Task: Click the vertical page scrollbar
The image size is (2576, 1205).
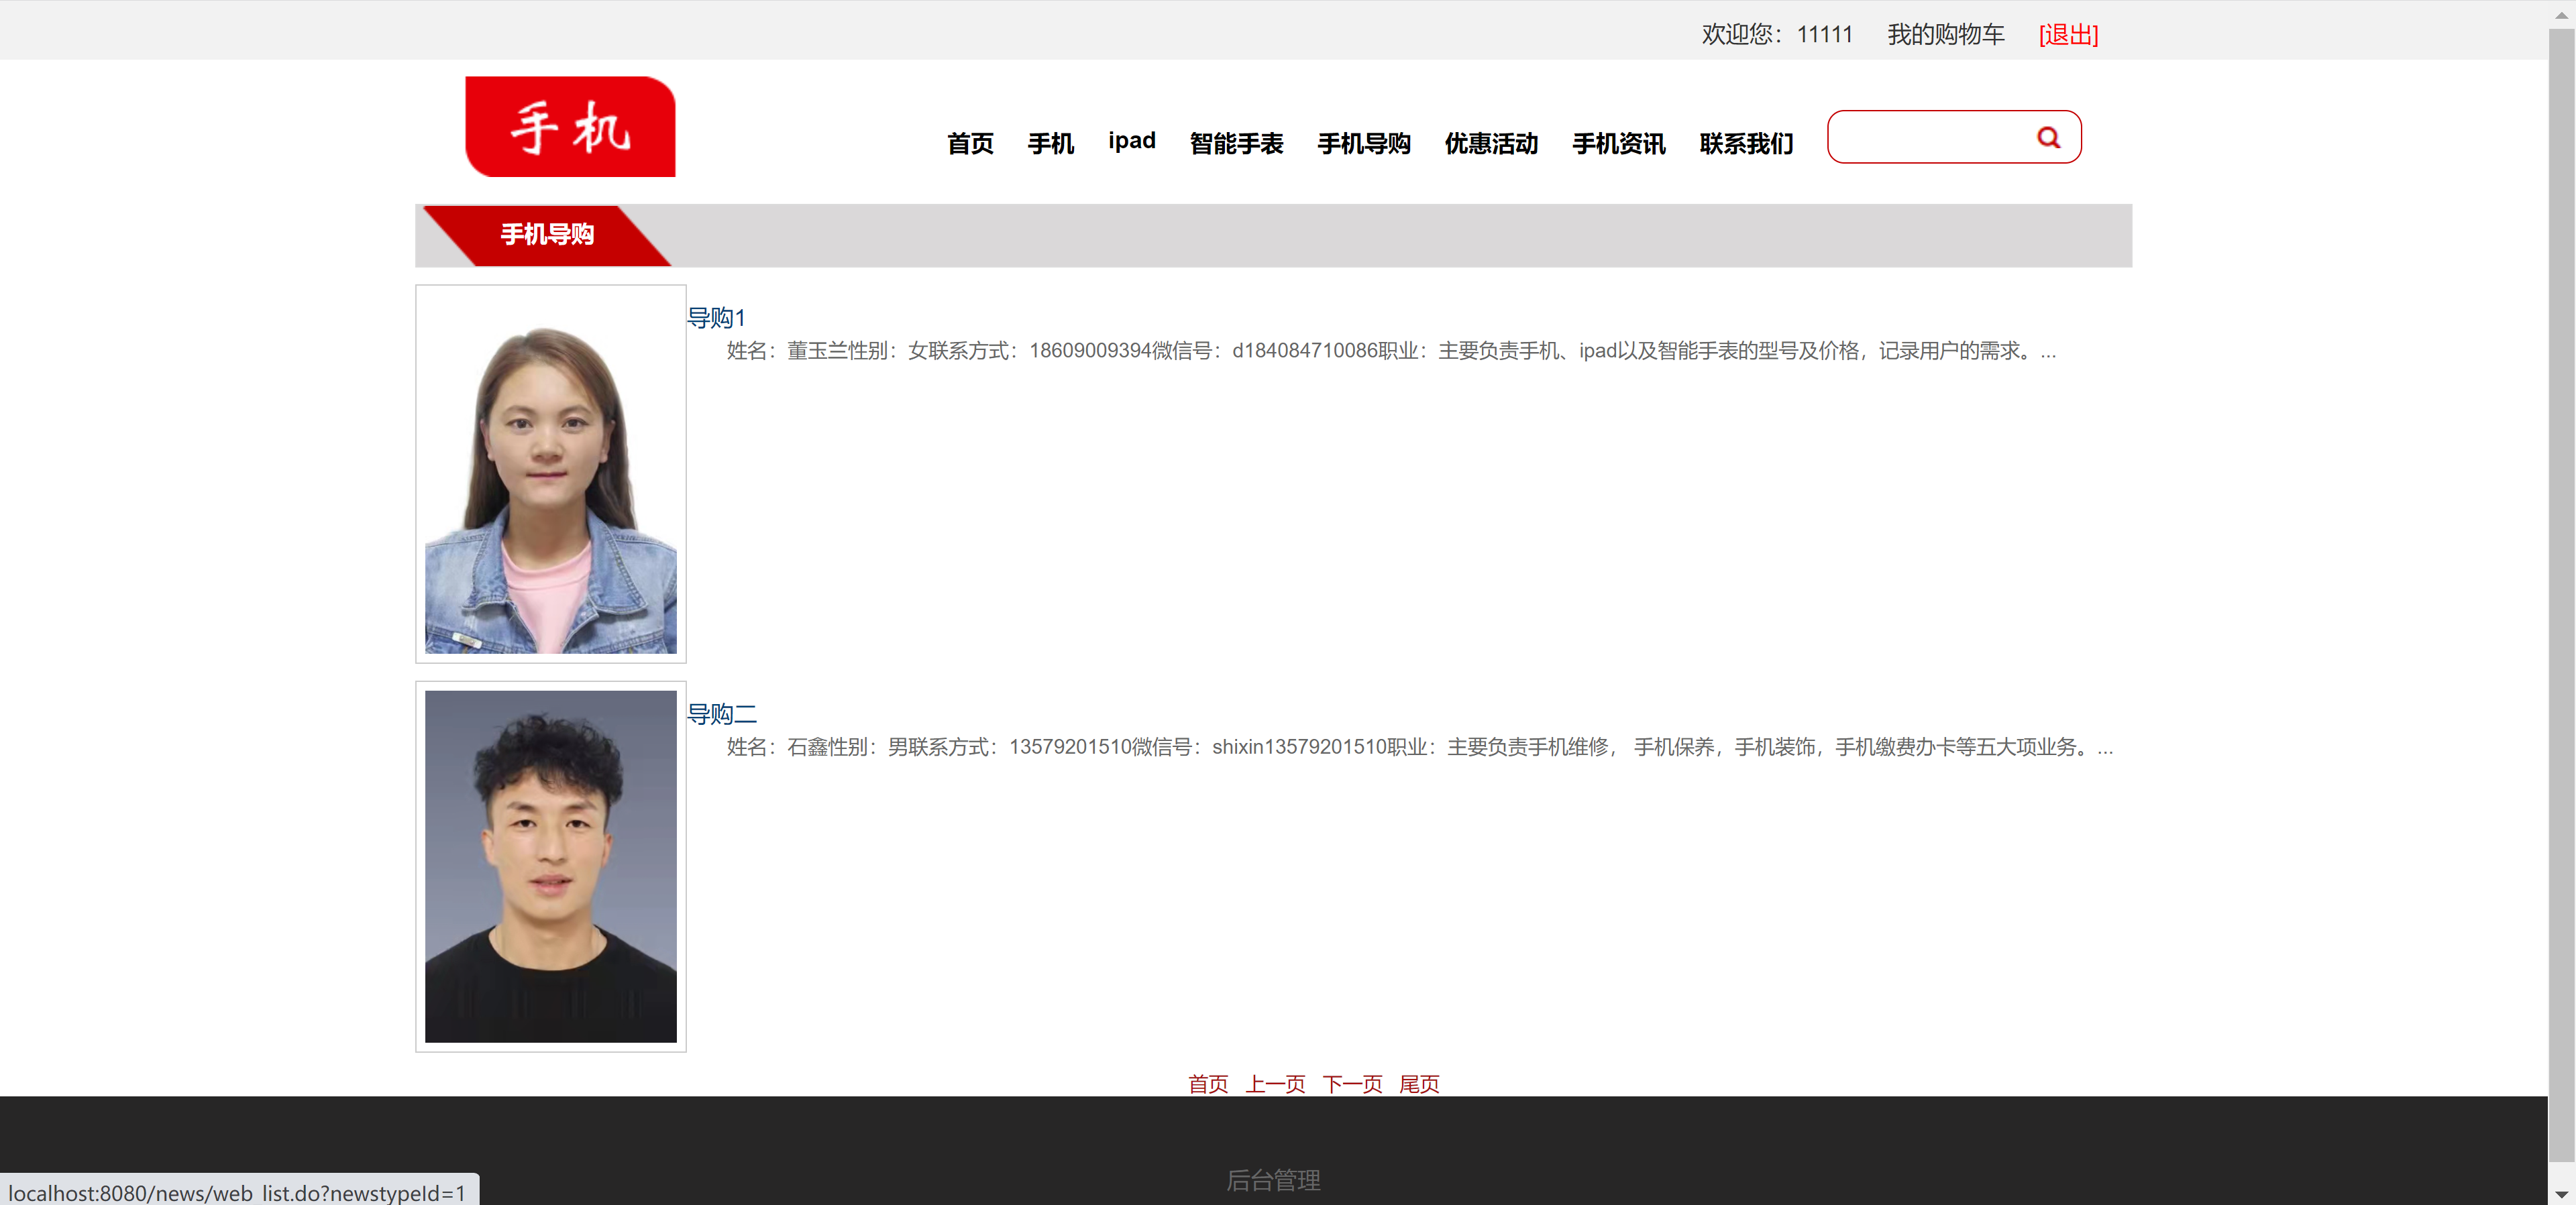Action: [x=2561, y=594]
